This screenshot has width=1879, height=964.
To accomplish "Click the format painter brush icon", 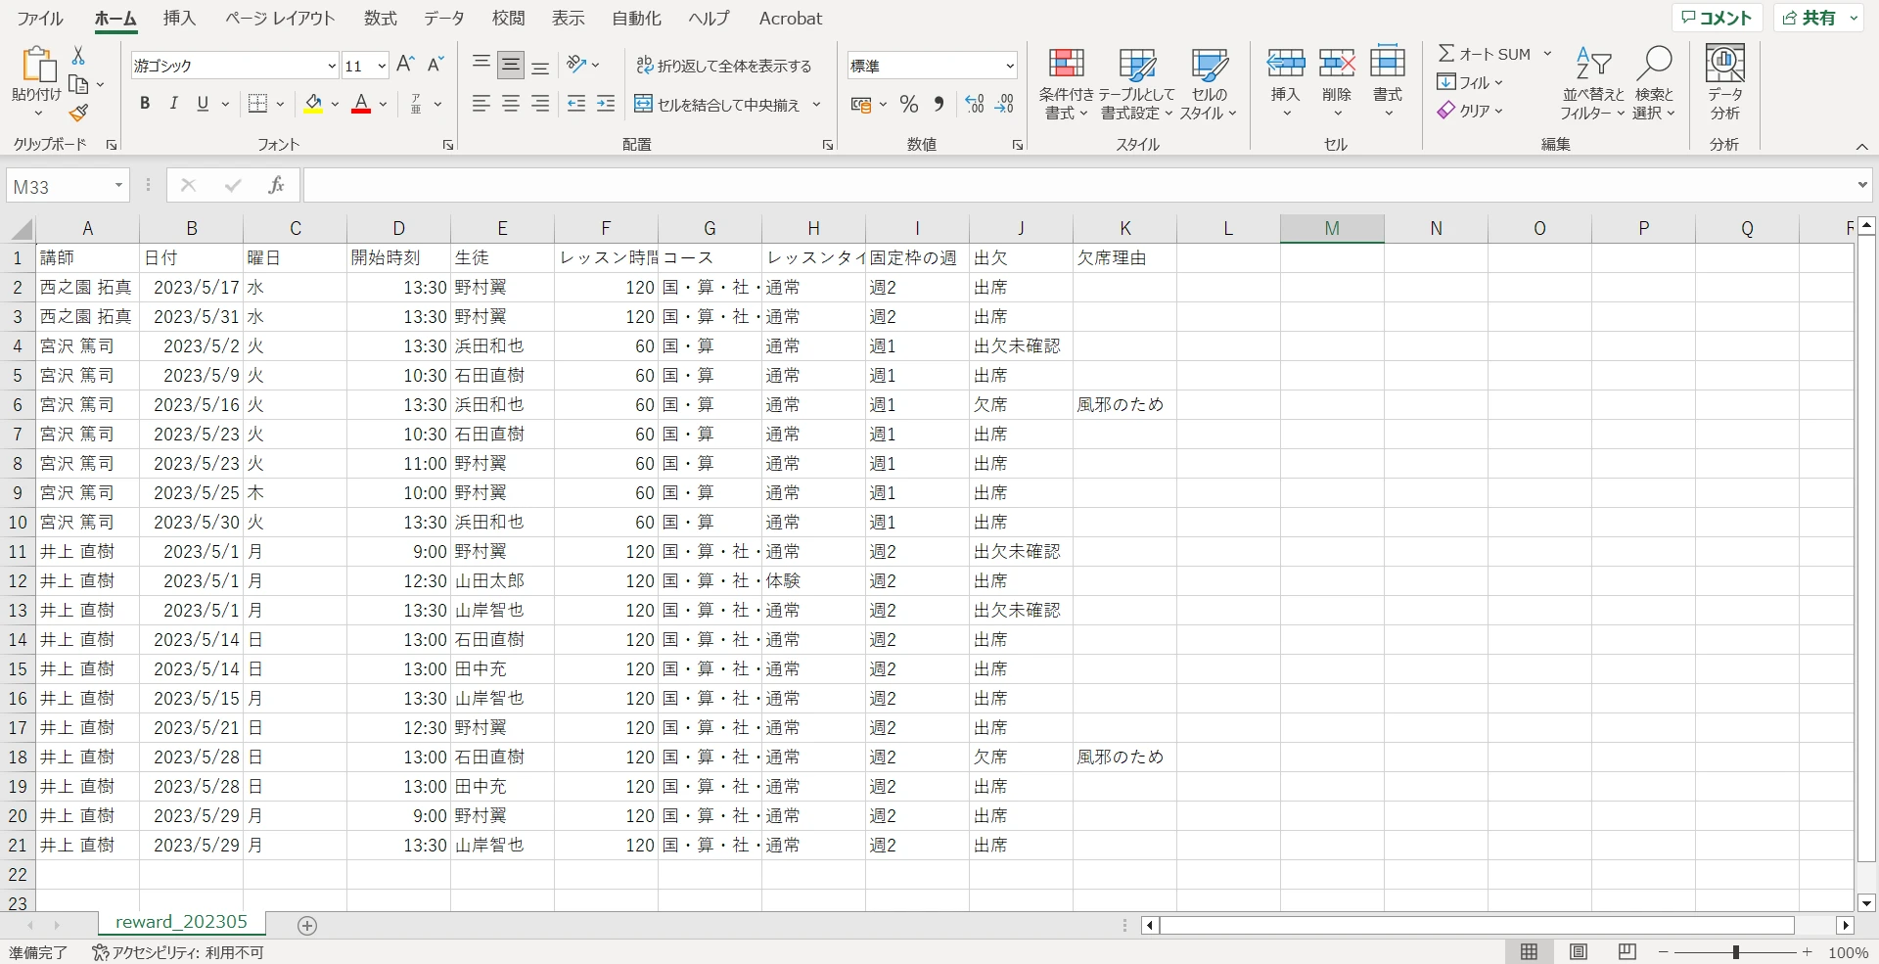I will click(x=78, y=114).
